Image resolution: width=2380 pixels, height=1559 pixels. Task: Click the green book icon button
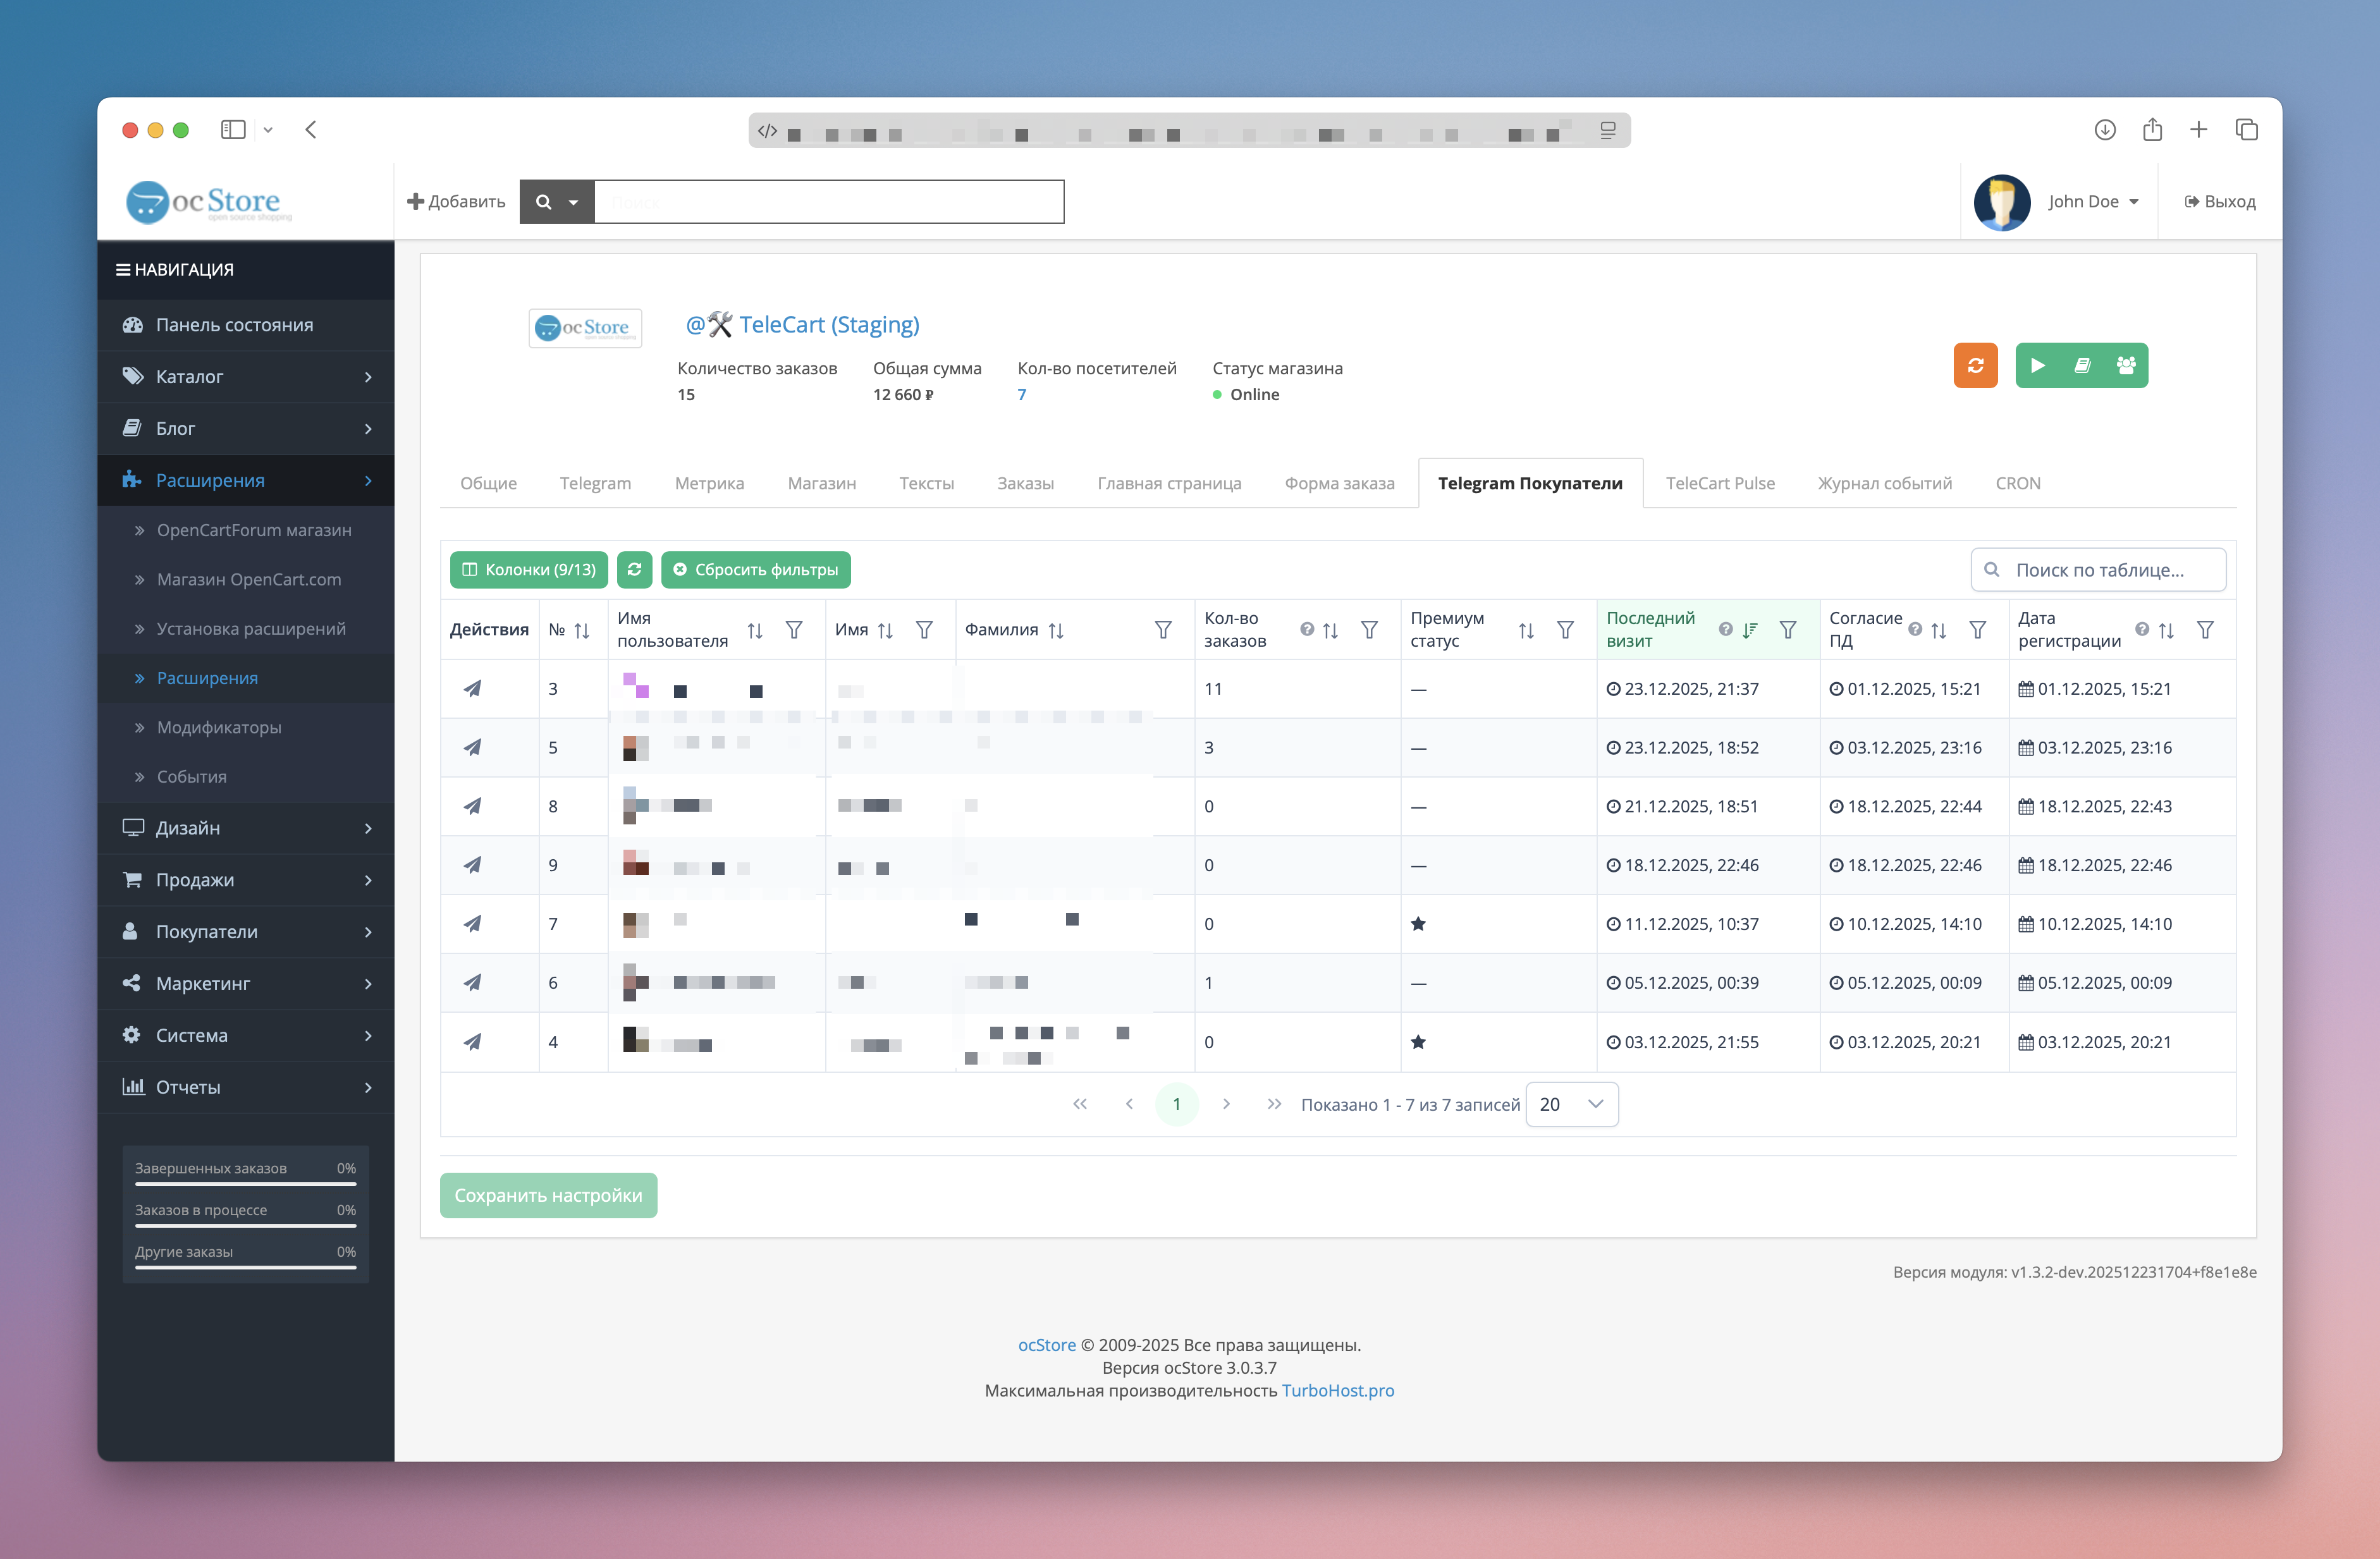coord(2082,365)
